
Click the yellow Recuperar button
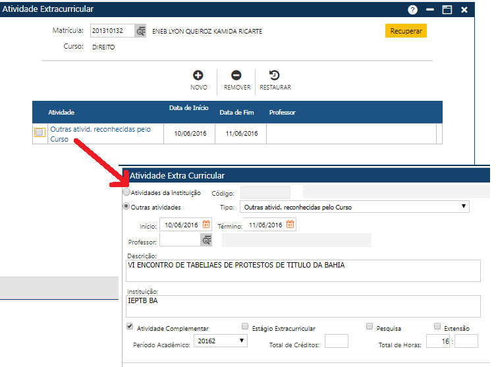pos(406,31)
